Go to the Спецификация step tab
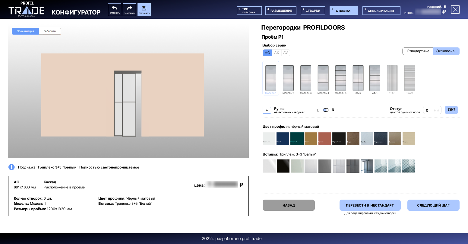 [x=382, y=11]
